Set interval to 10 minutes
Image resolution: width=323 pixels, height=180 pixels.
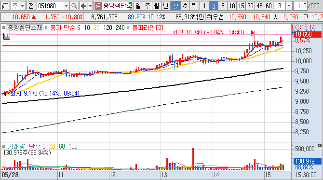pos(232,6)
